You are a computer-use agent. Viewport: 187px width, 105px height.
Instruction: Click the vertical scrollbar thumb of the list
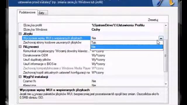coord(166,55)
